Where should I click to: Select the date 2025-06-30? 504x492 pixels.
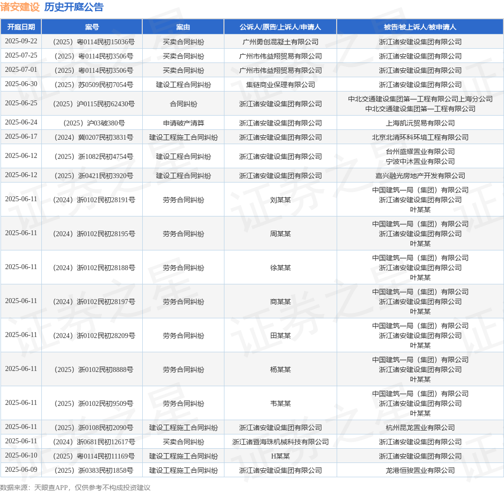coord(21,84)
